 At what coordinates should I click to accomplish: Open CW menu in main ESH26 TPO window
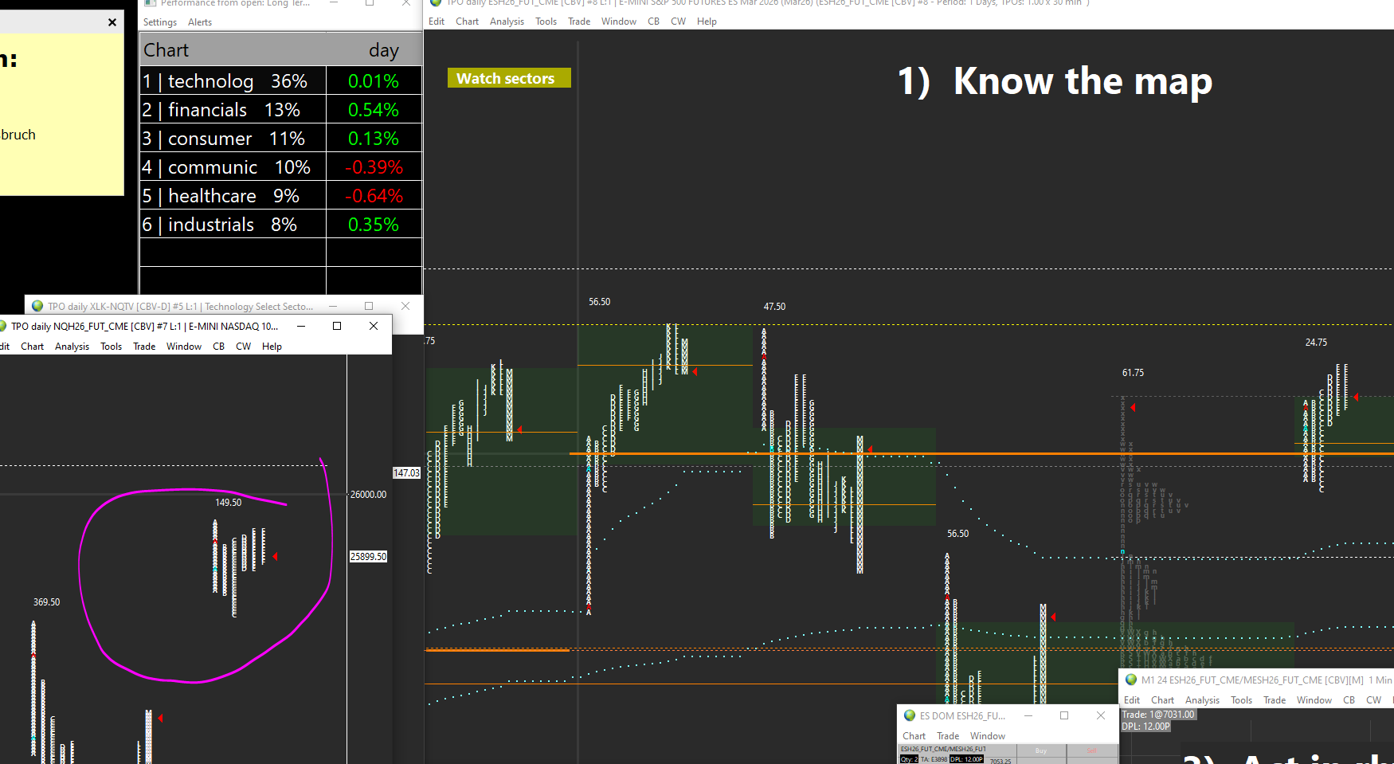pos(679,22)
